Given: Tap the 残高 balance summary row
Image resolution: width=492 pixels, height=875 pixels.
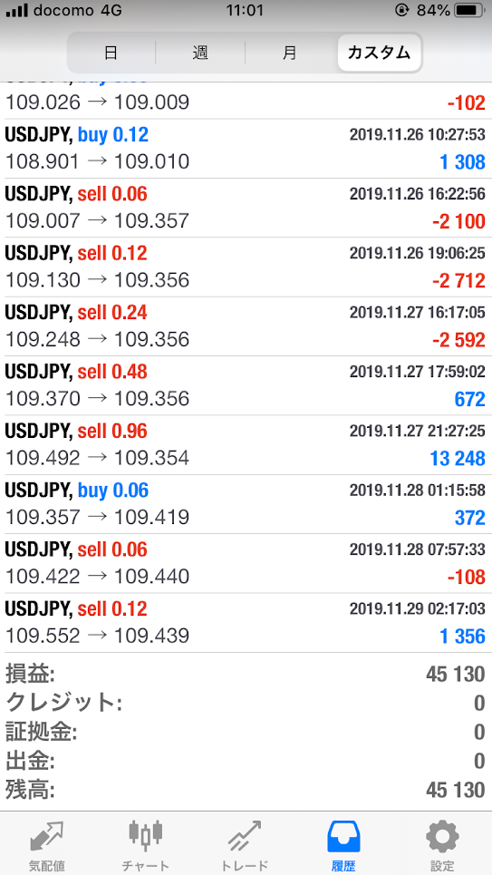Looking at the screenshot, I should pos(246,790).
